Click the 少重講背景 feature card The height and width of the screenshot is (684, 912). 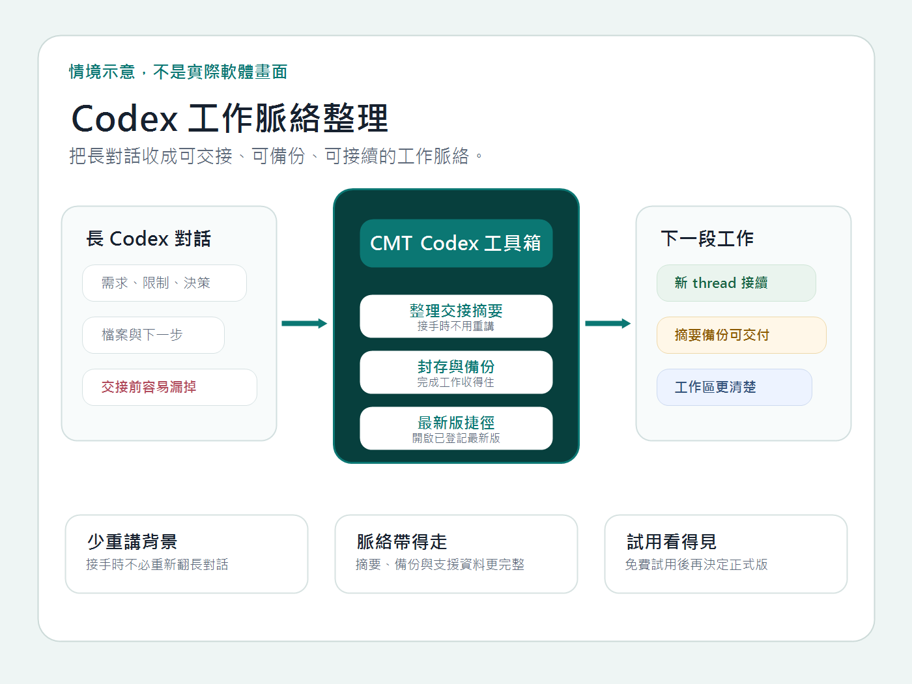click(x=186, y=554)
